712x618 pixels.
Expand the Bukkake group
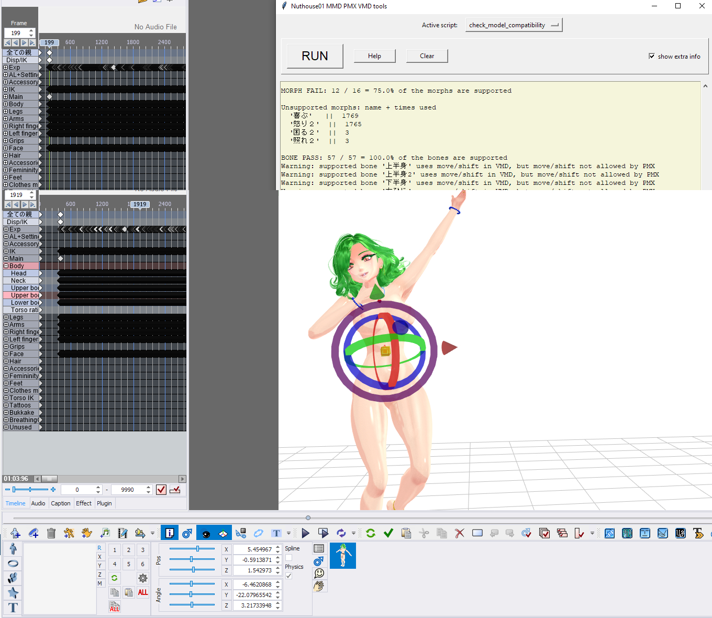coord(6,413)
